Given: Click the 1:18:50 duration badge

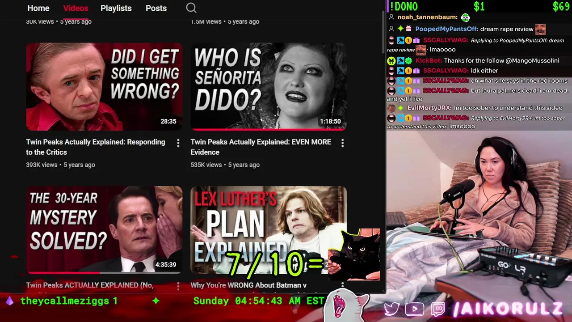Looking at the screenshot, I should (x=330, y=121).
